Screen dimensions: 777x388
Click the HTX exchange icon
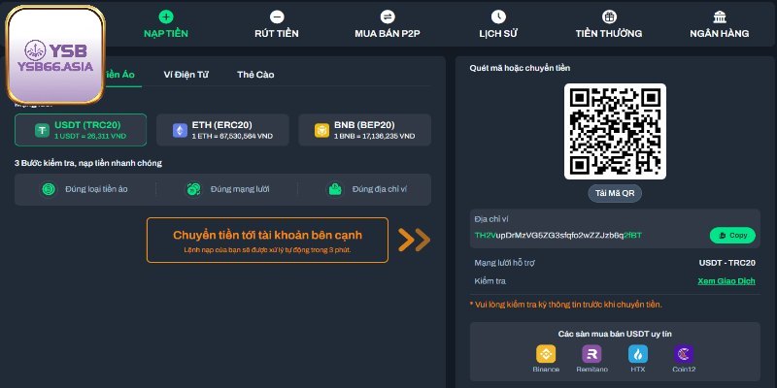[x=637, y=354]
